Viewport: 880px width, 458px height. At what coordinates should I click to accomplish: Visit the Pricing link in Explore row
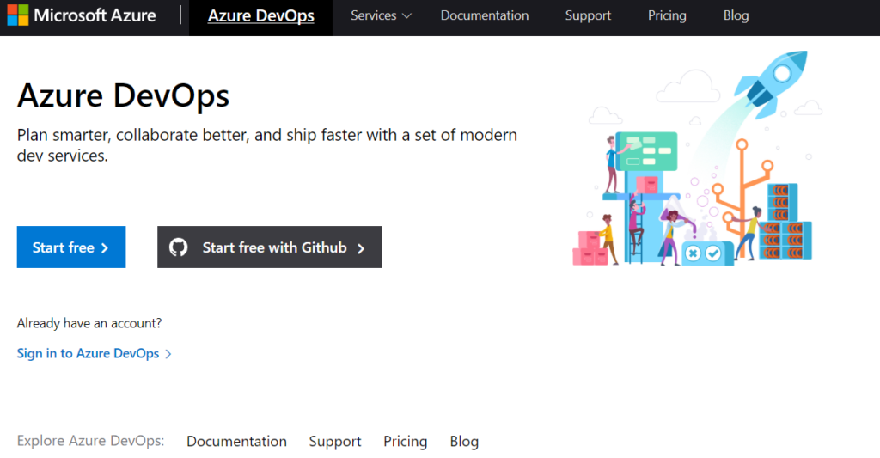click(405, 441)
